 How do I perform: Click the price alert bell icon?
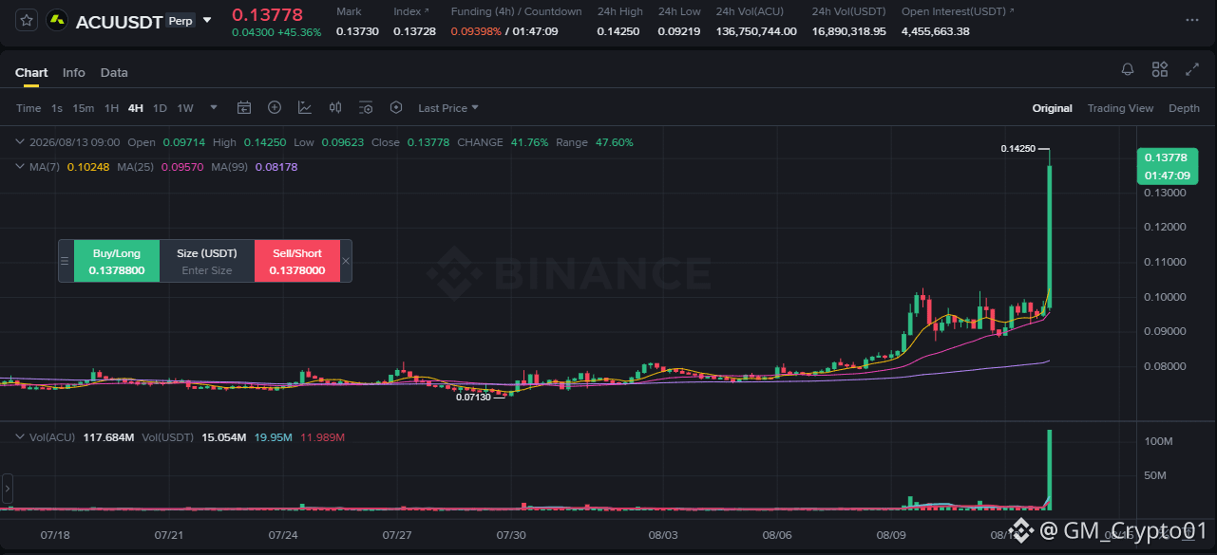1128,69
